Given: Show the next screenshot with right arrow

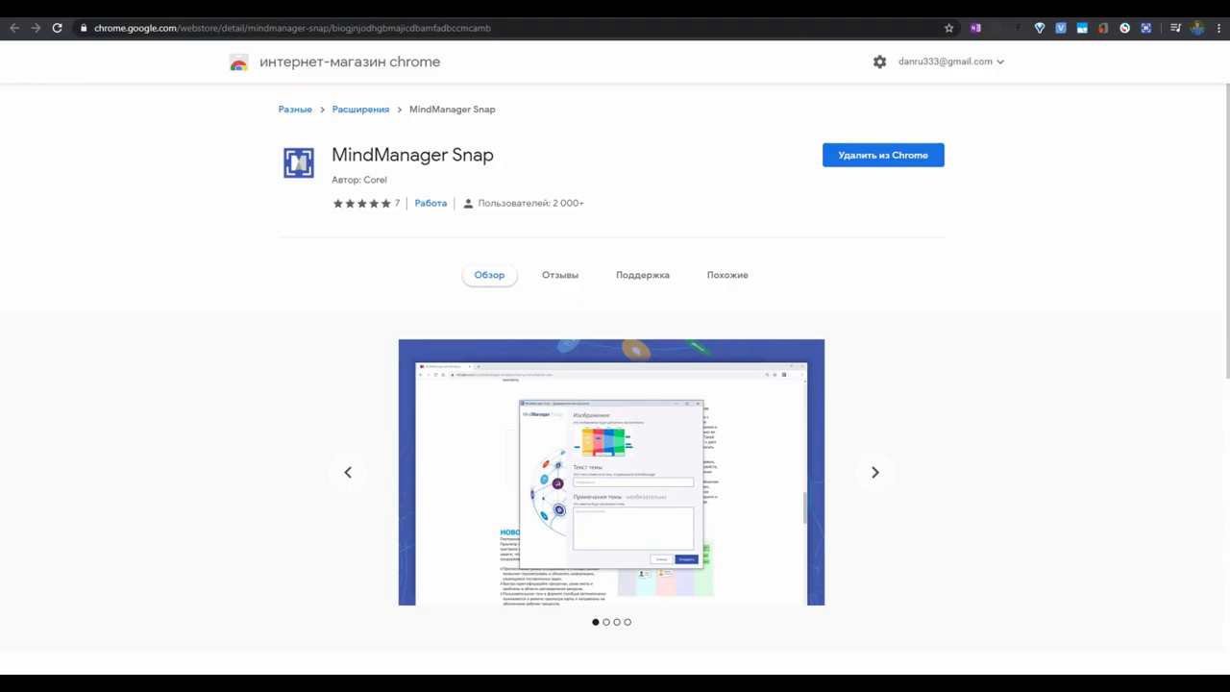Looking at the screenshot, I should 874,472.
